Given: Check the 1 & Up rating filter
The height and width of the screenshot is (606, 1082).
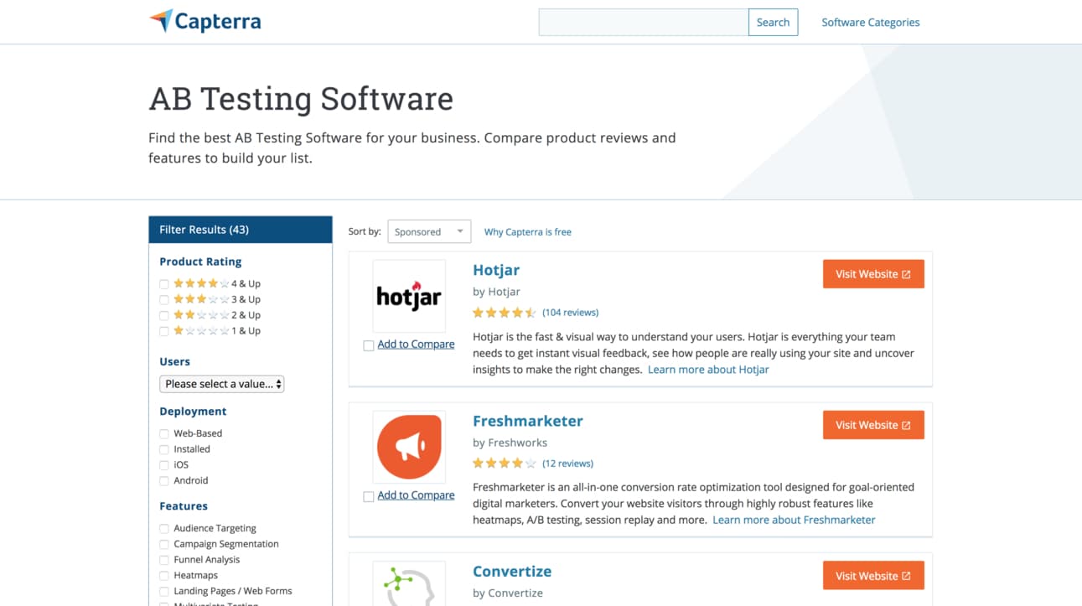Looking at the screenshot, I should (164, 332).
